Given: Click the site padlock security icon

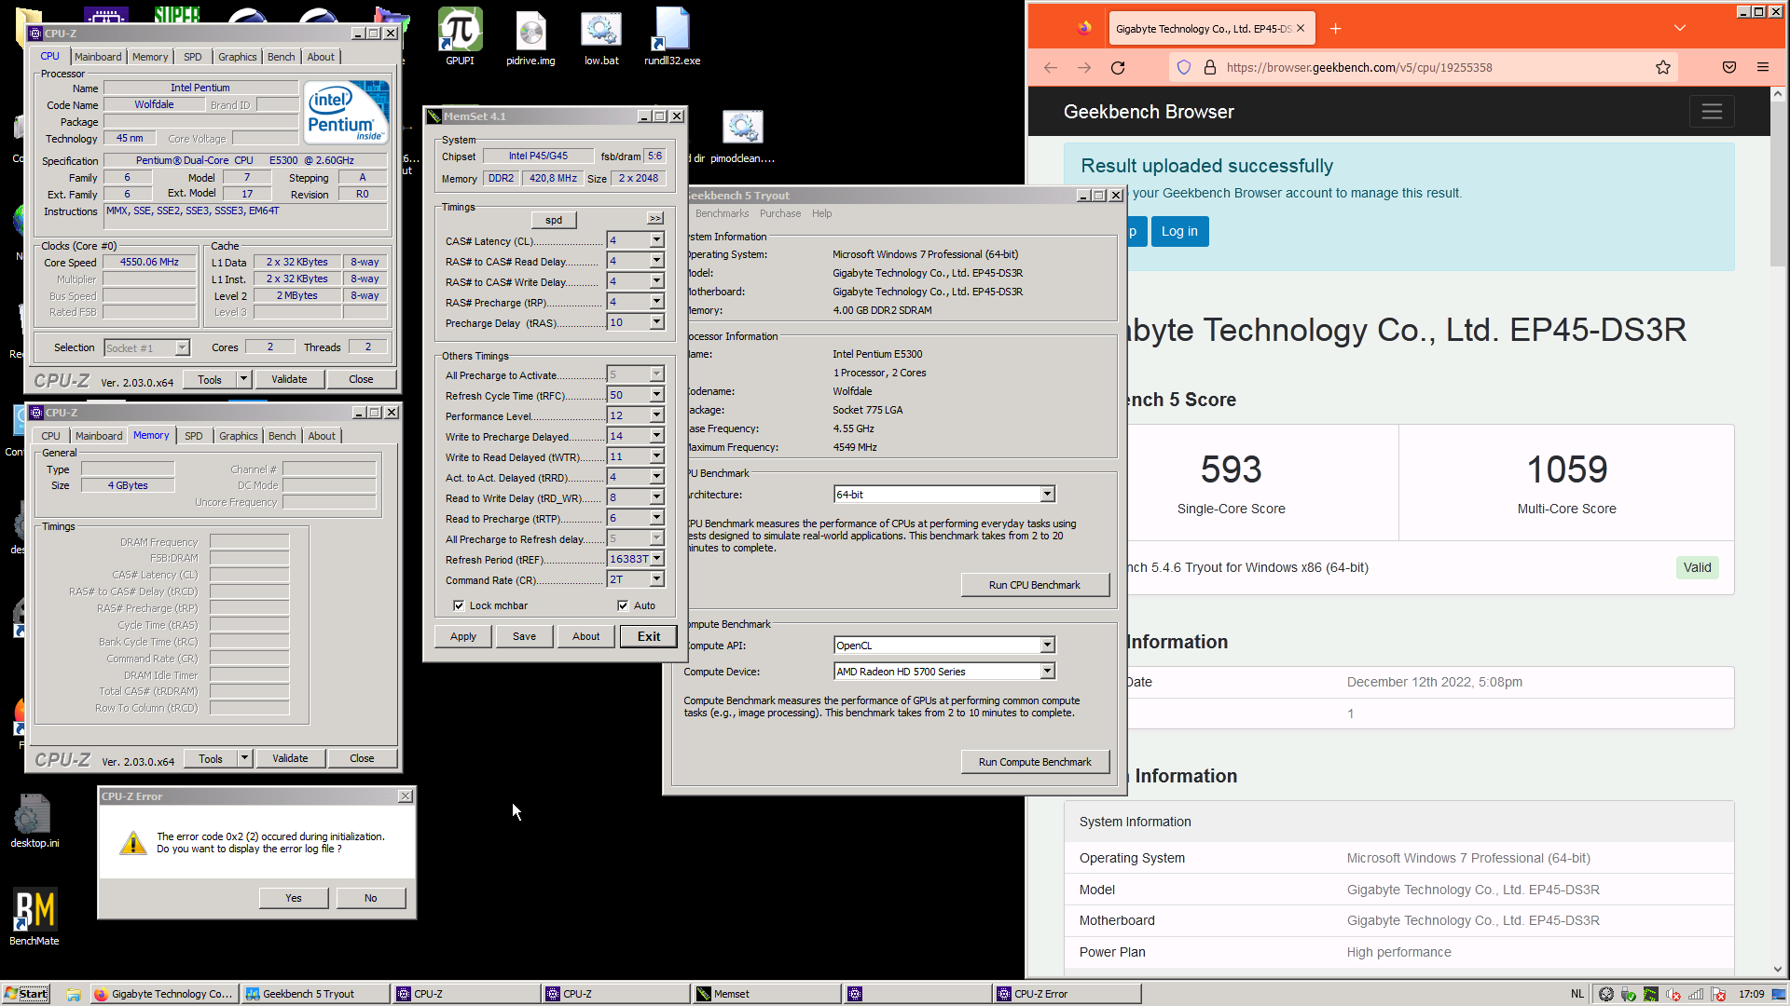Looking at the screenshot, I should coord(1210,67).
